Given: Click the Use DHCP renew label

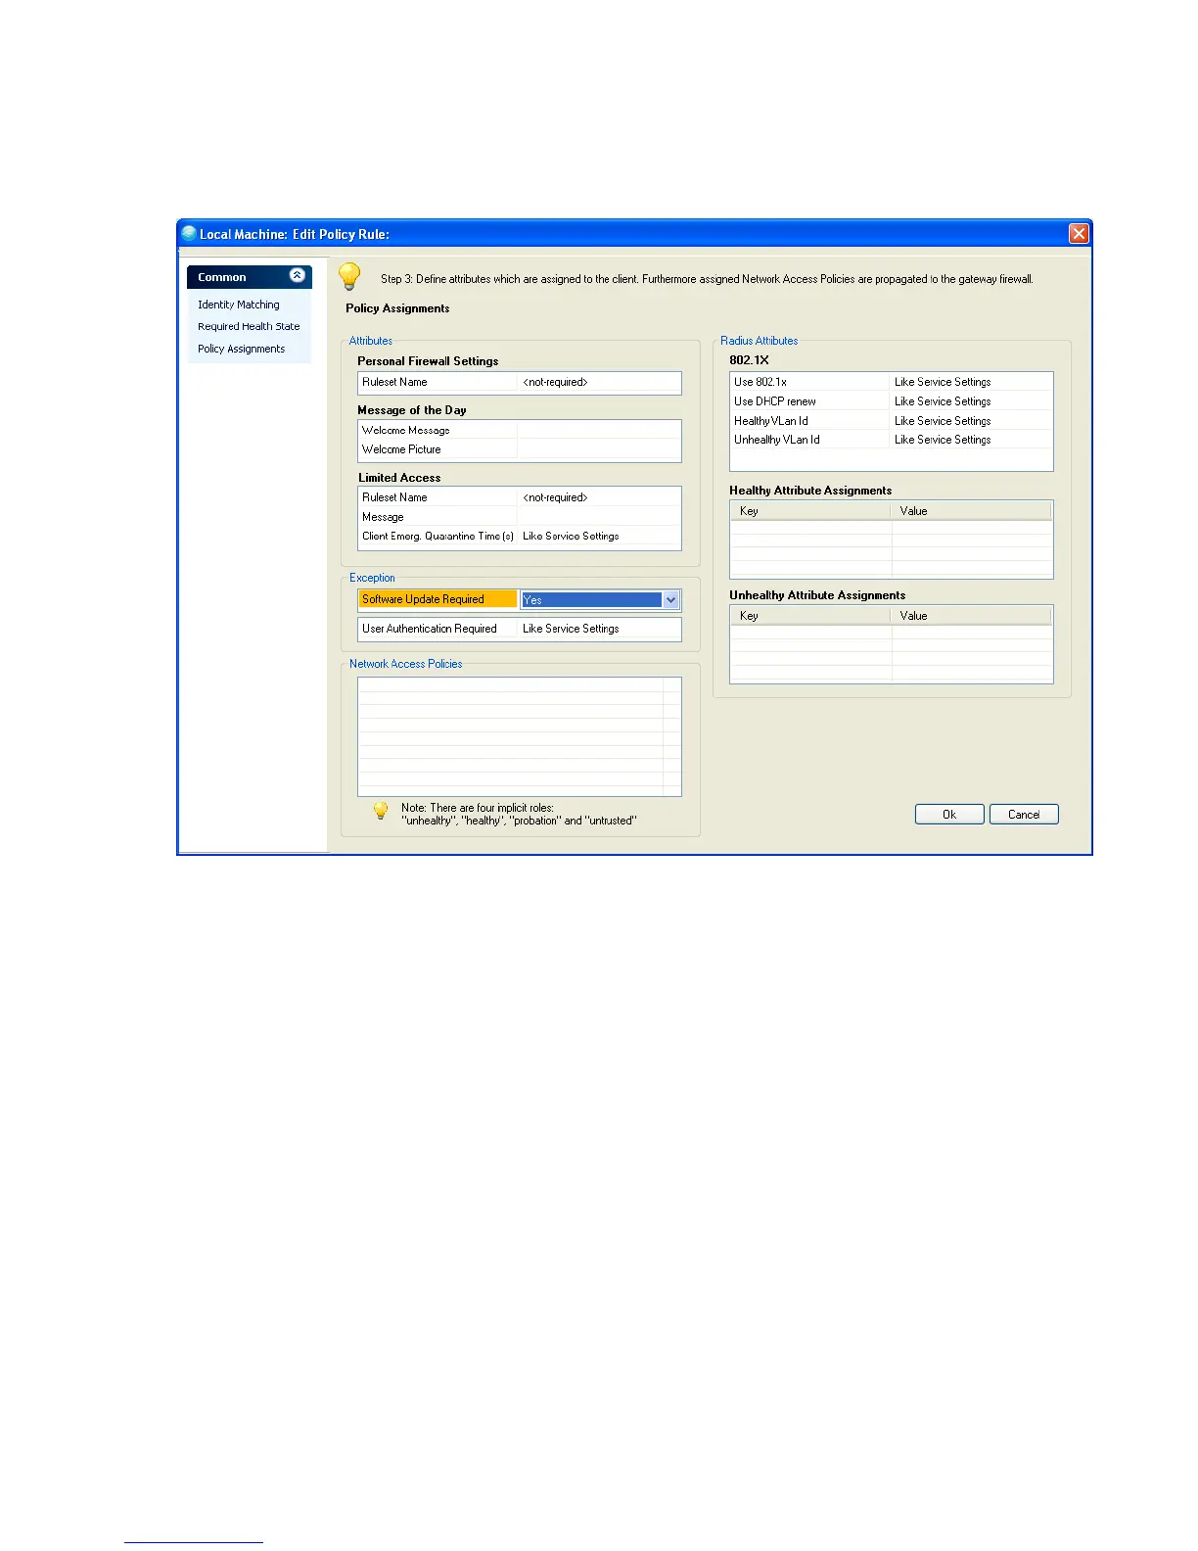Looking at the screenshot, I should tap(775, 401).
